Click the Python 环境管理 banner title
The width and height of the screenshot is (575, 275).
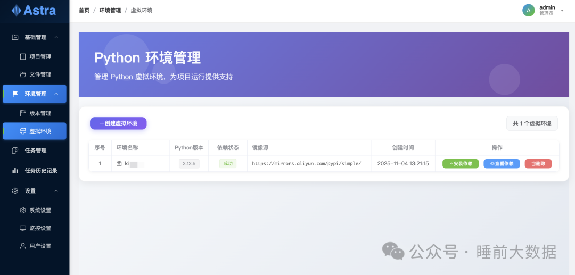[x=147, y=58]
